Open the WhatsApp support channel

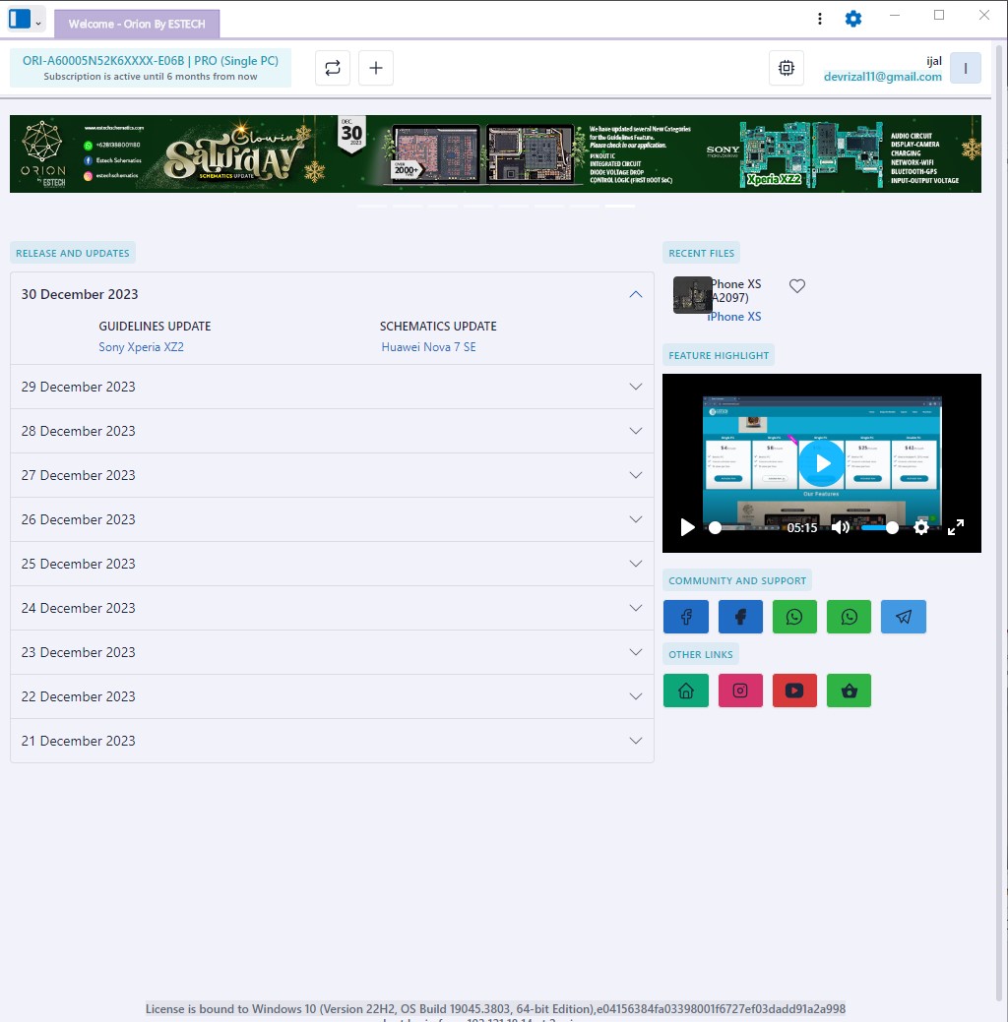(794, 617)
